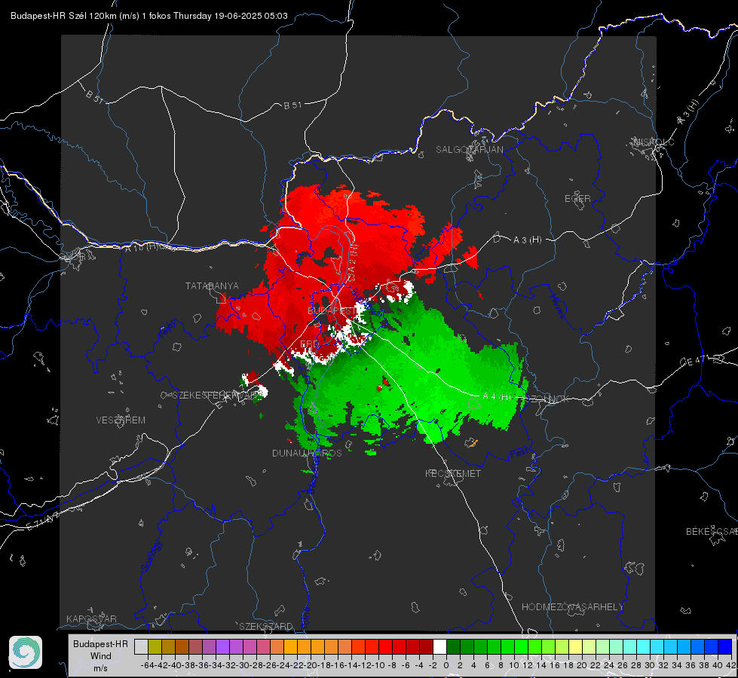
Task: Click the TATABÁNYA city label
Action: click(x=212, y=286)
